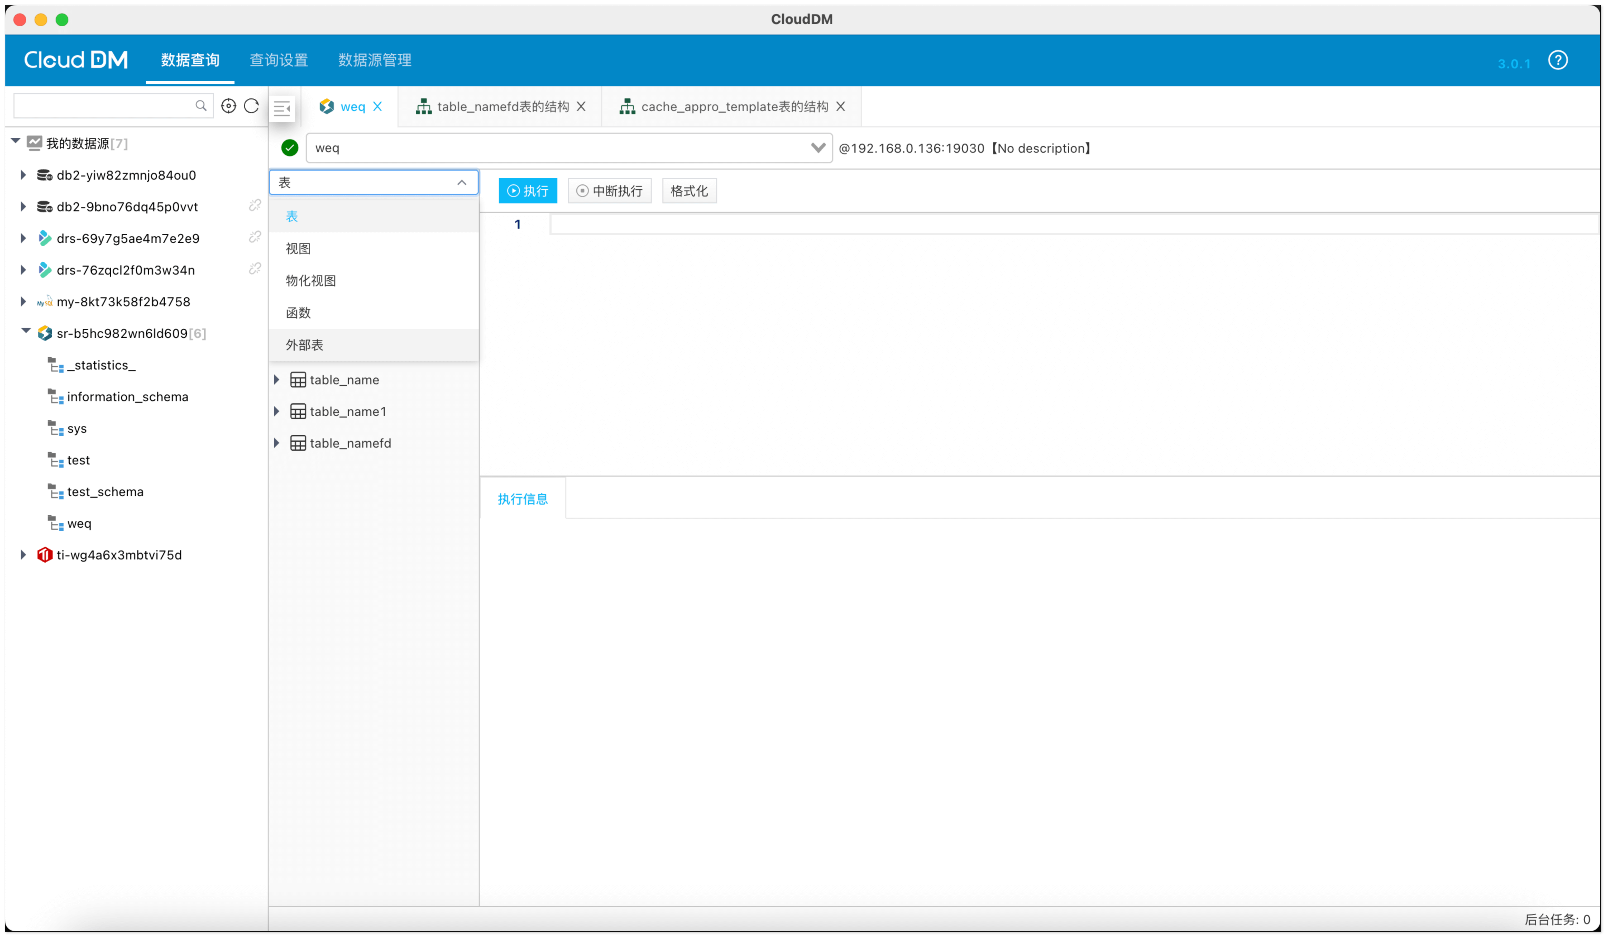Click the green connection status icon
The height and width of the screenshot is (939, 1608).
tap(290, 148)
